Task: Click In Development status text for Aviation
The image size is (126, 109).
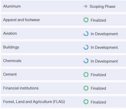Action: (104, 34)
